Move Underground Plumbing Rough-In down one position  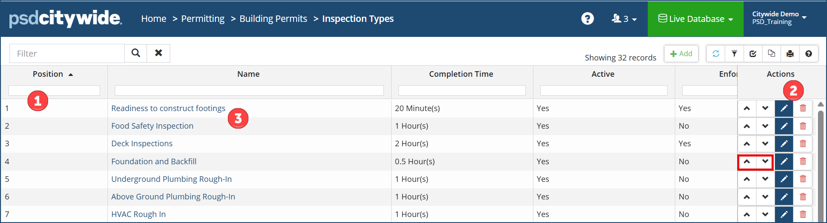(x=765, y=179)
